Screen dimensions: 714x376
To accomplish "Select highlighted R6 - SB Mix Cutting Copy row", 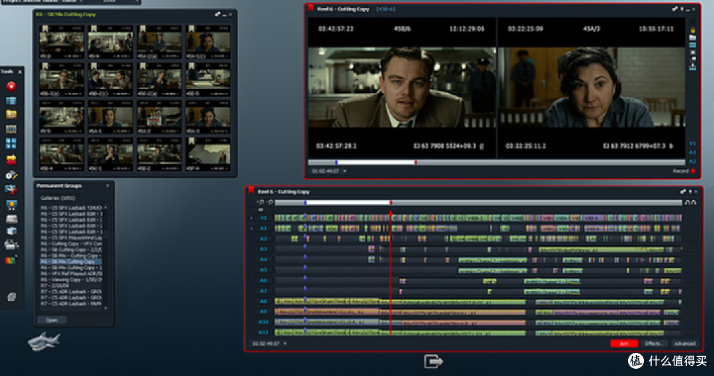I will coord(71,262).
